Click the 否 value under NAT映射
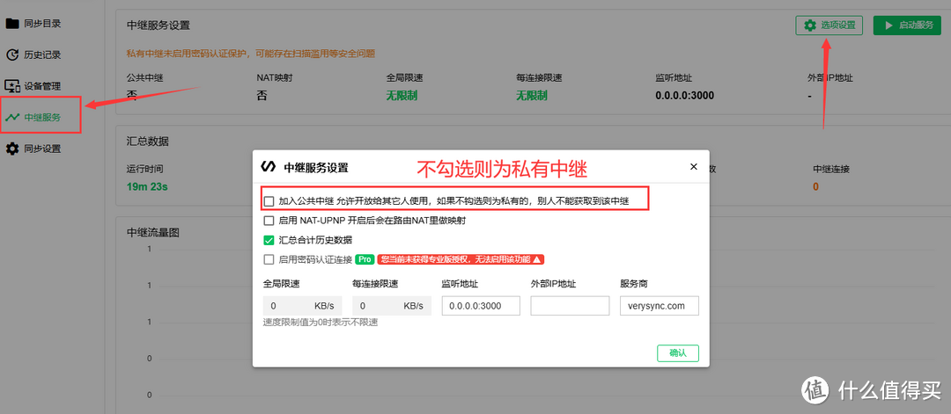 tap(262, 96)
